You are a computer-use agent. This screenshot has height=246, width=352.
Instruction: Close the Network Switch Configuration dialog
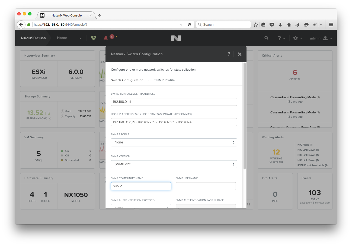[239, 54]
